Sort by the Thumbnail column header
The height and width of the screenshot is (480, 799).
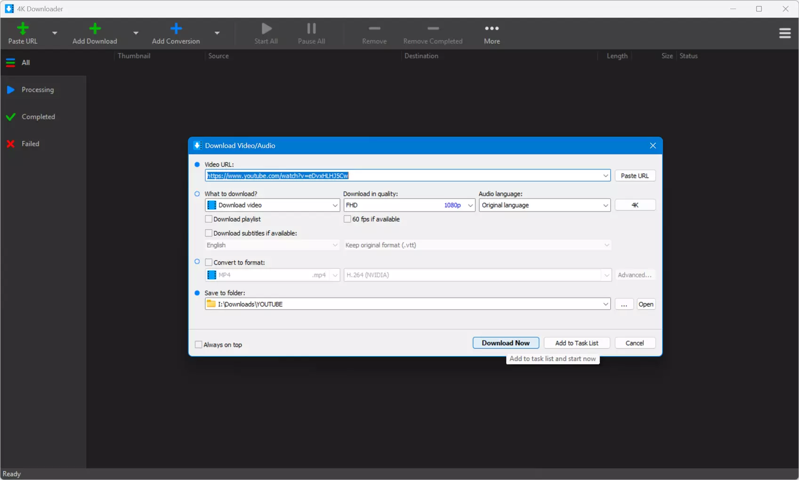[x=134, y=56]
